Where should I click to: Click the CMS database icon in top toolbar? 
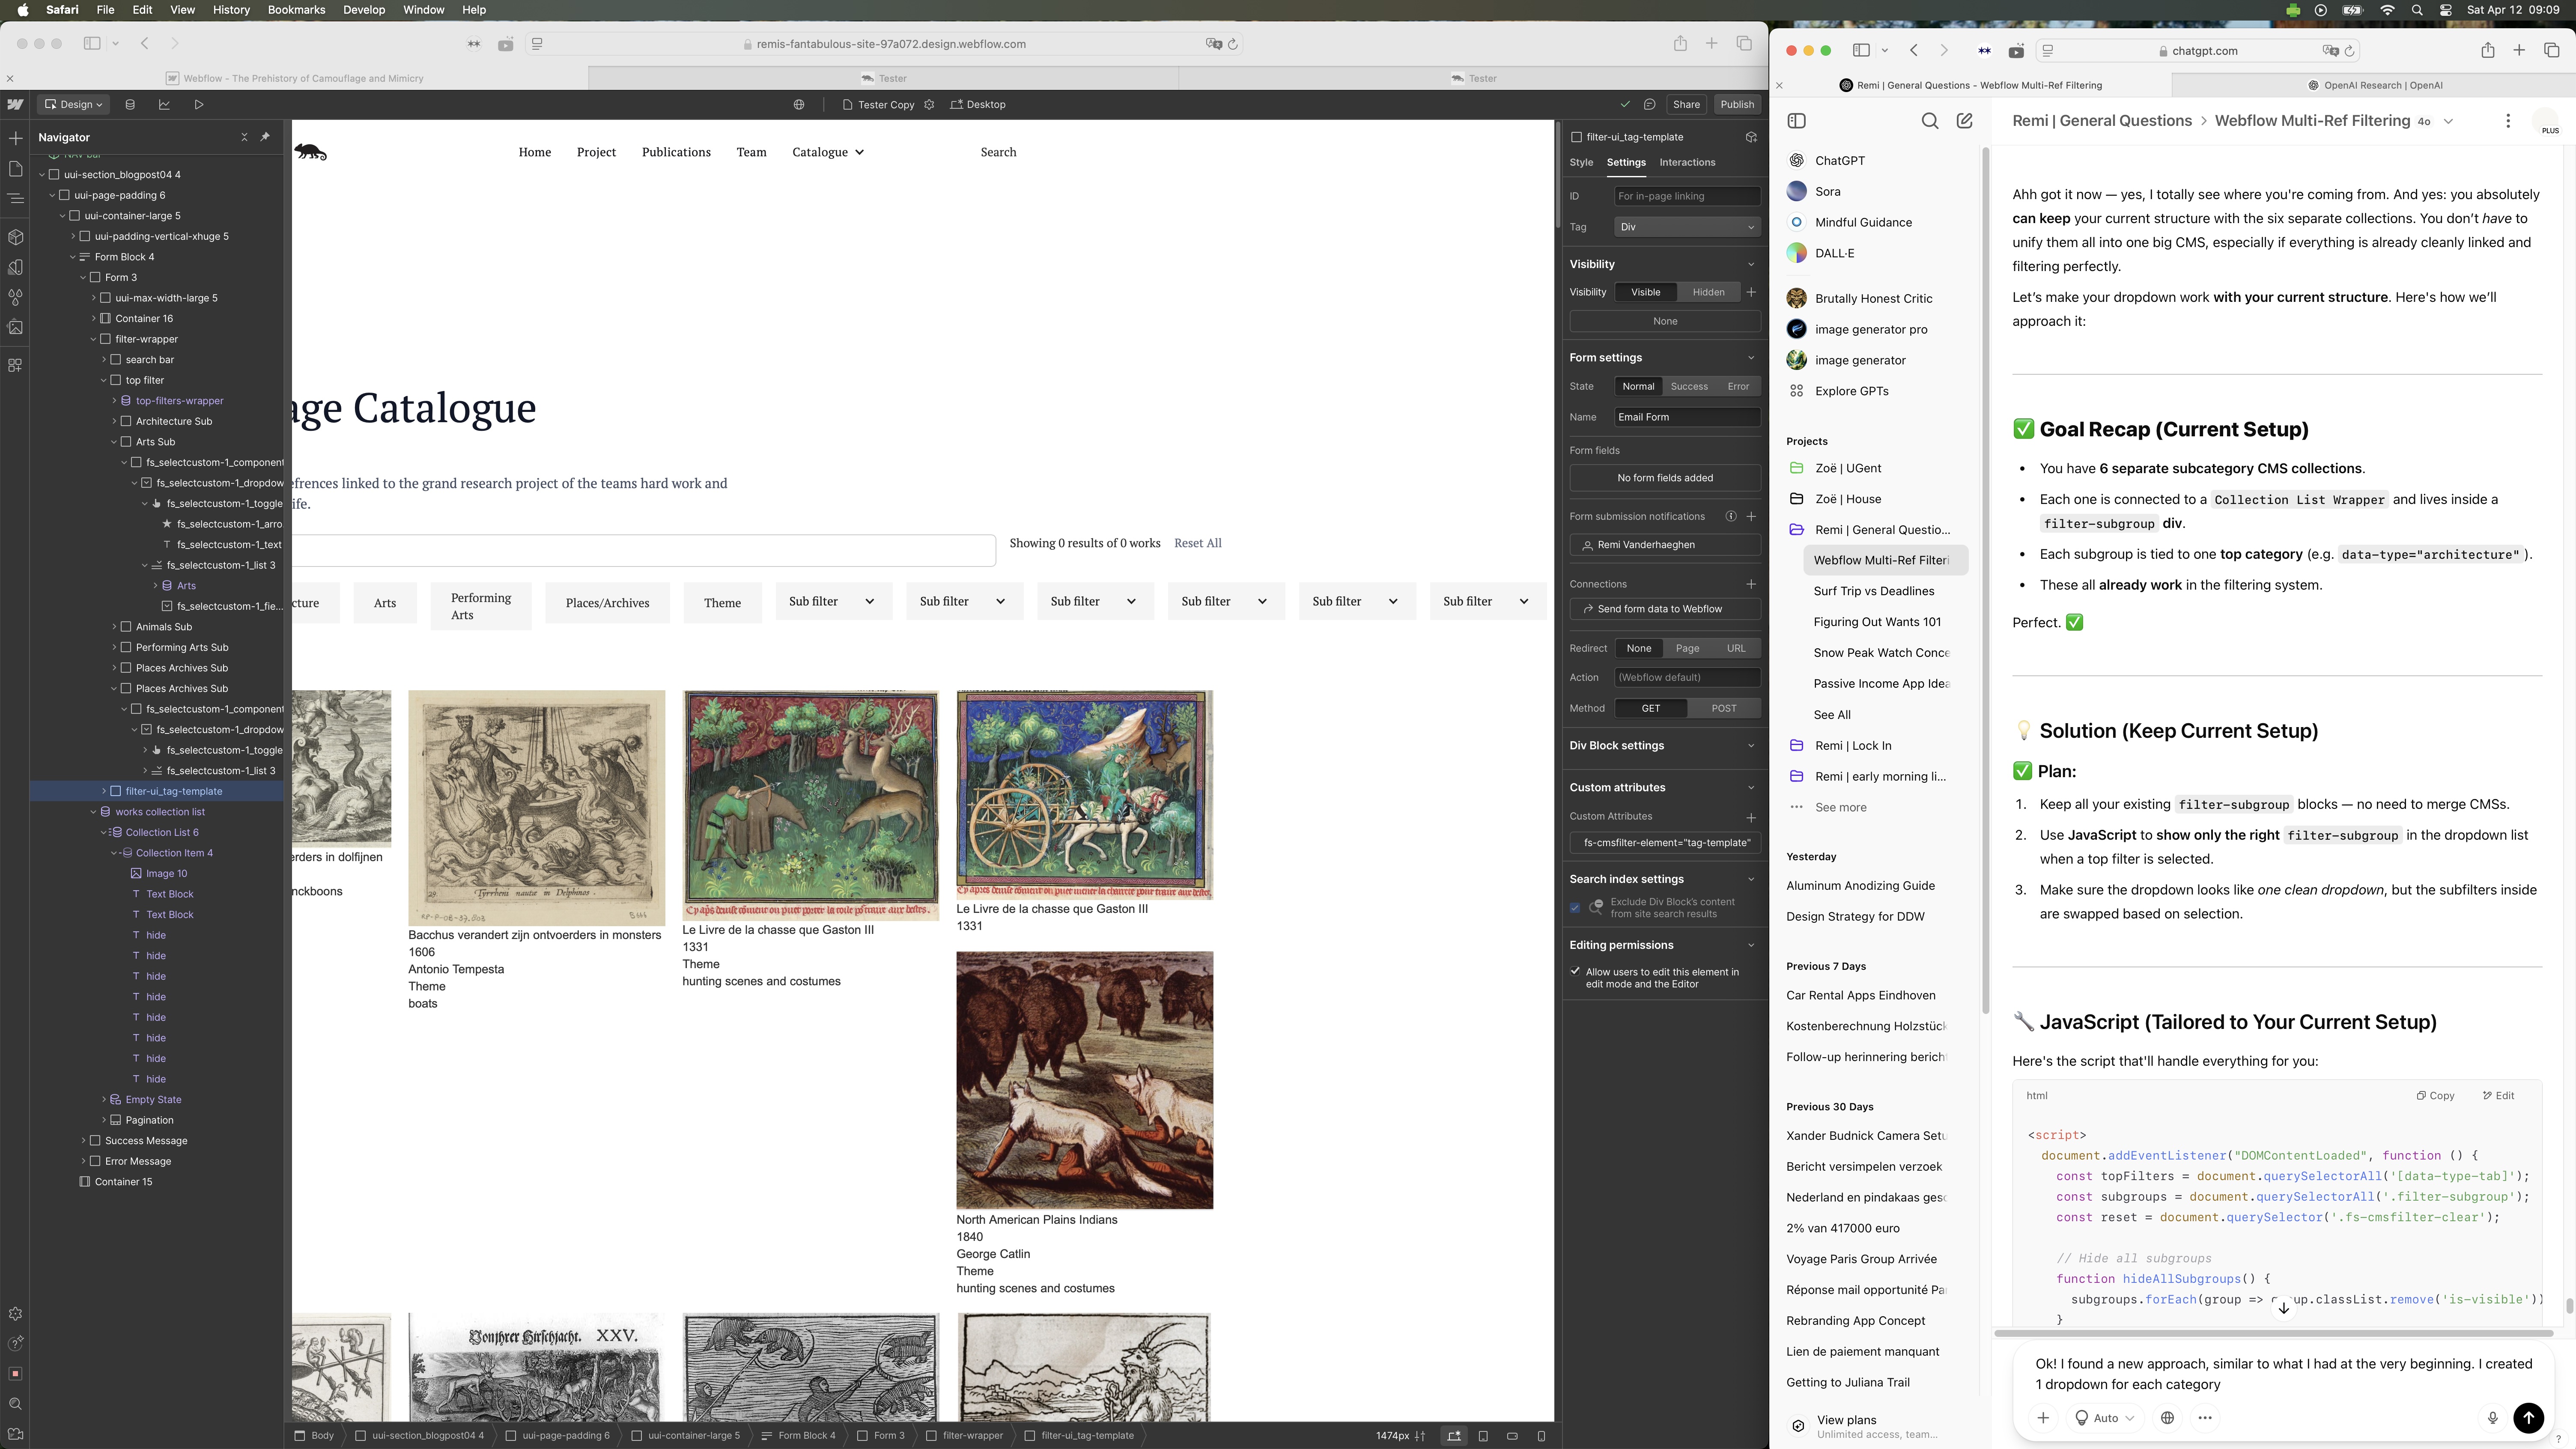[x=130, y=104]
